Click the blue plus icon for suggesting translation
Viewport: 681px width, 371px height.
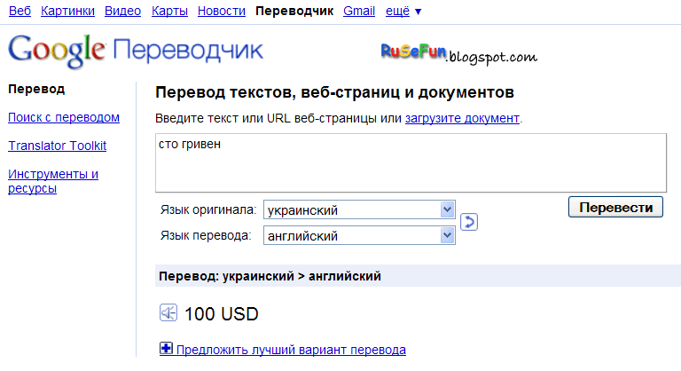166,349
